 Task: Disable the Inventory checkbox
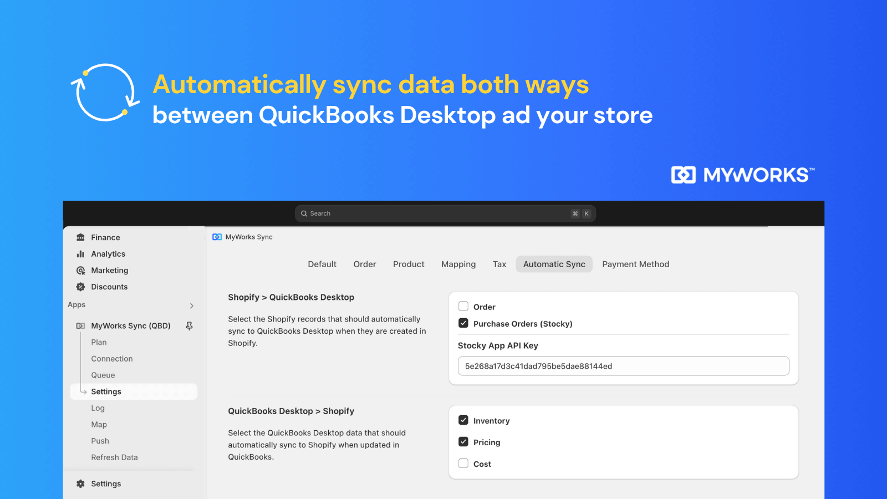(x=463, y=420)
